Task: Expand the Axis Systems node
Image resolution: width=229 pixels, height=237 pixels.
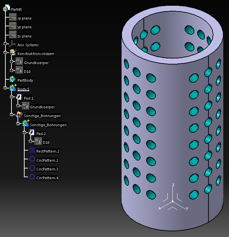Action: point(5,44)
